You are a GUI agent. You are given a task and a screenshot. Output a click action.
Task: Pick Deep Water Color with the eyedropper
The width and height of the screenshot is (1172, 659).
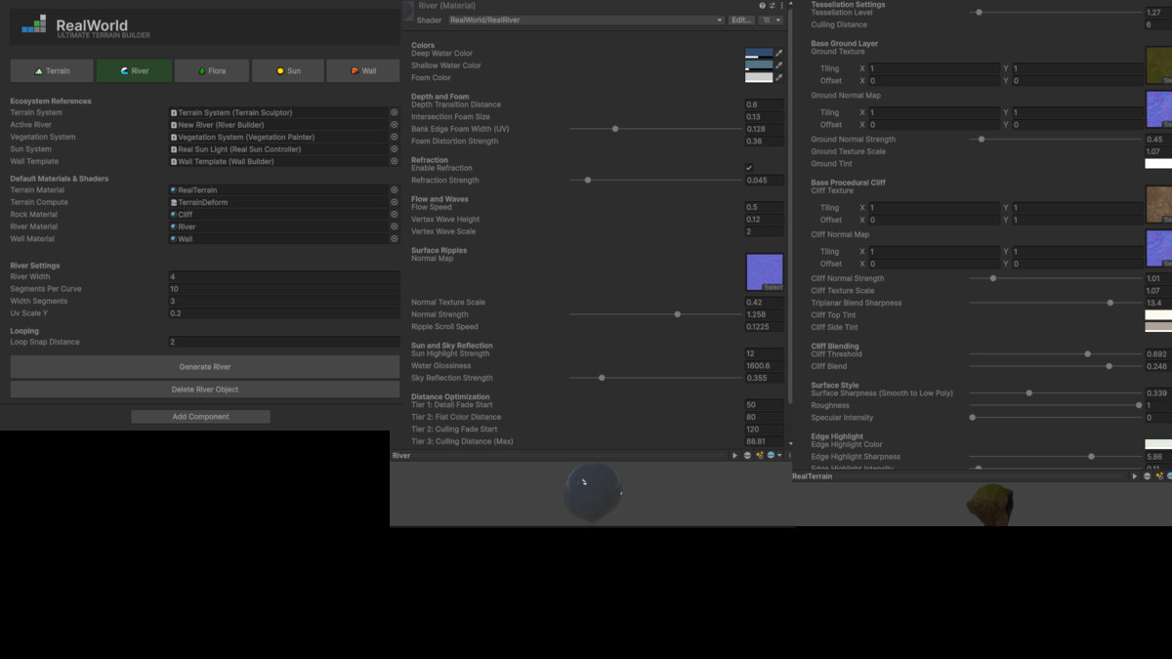tap(779, 54)
